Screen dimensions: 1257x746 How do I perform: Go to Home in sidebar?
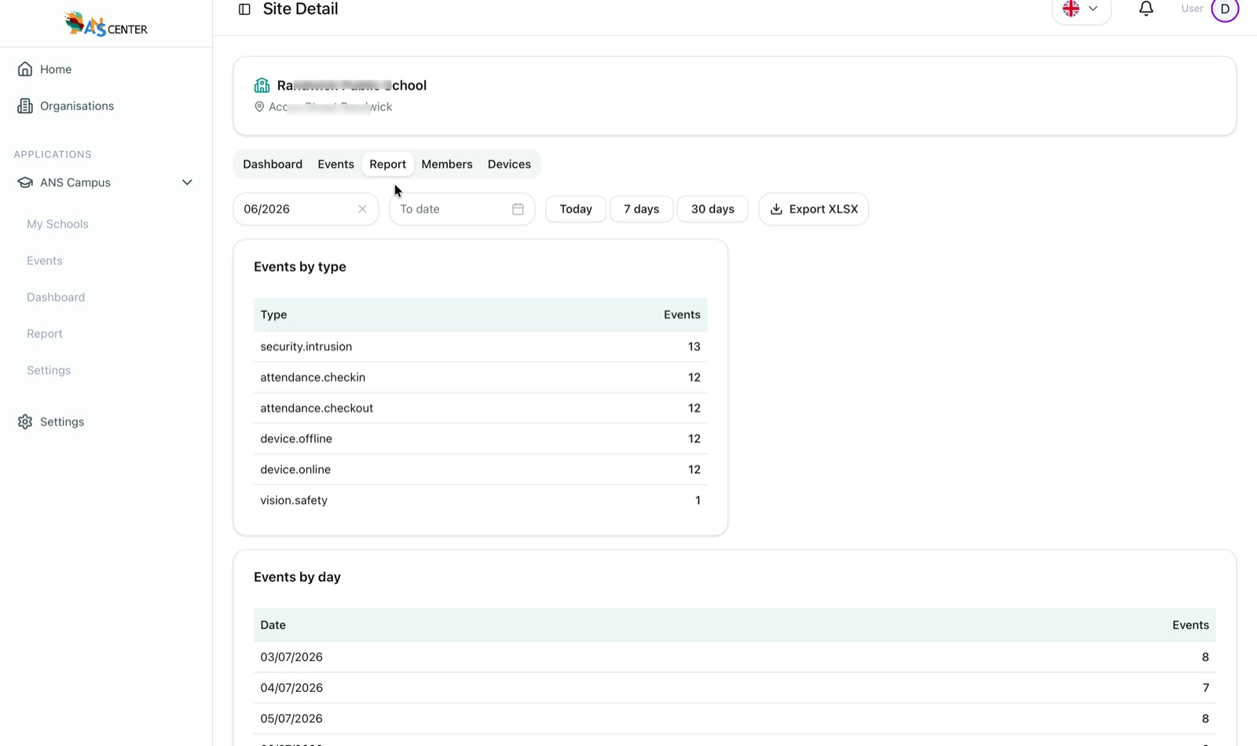(x=56, y=69)
